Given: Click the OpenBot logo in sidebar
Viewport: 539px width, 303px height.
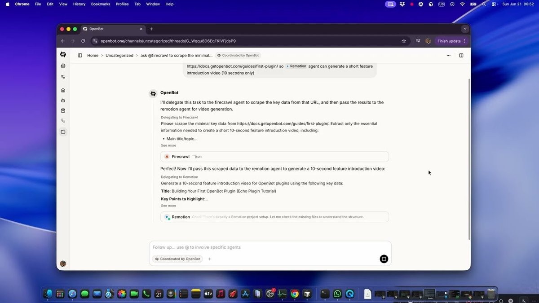Looking at the screenshot, I should point(63,54).
